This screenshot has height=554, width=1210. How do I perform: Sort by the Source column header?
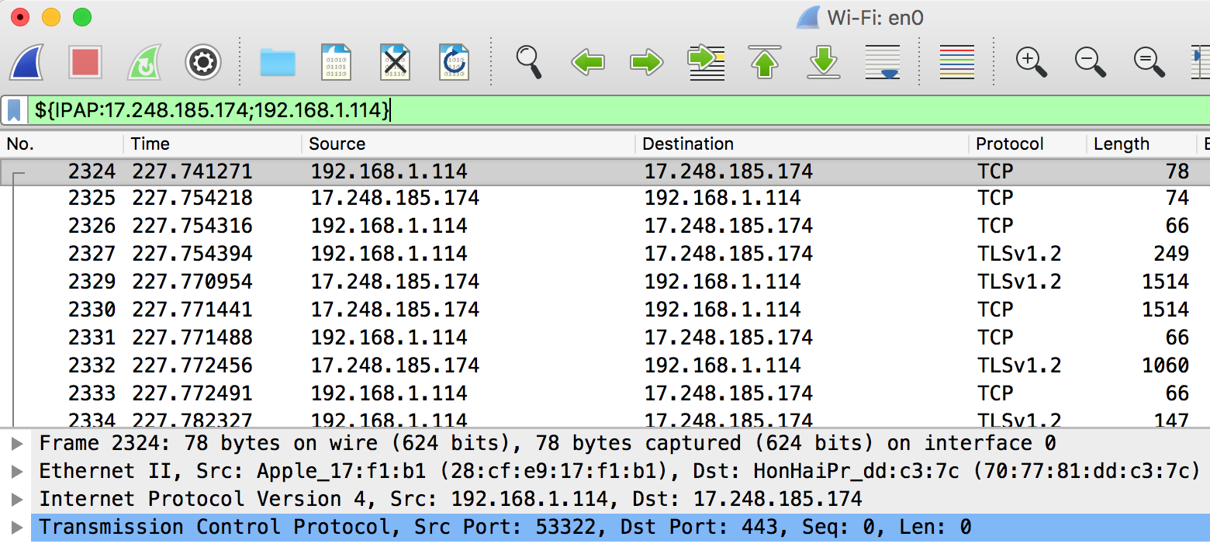[337, 144]
